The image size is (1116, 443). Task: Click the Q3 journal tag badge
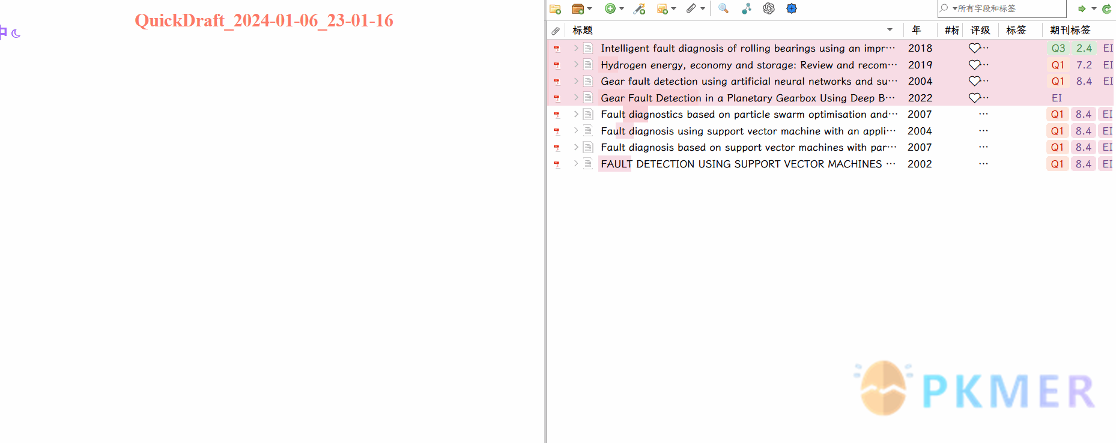pos(1058,48)
